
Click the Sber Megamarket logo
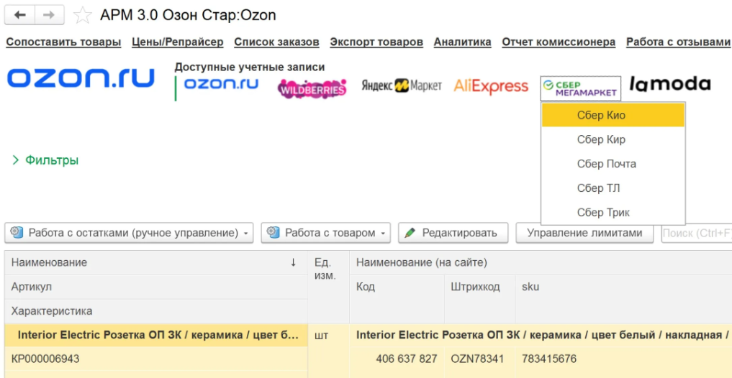(581, 88)
